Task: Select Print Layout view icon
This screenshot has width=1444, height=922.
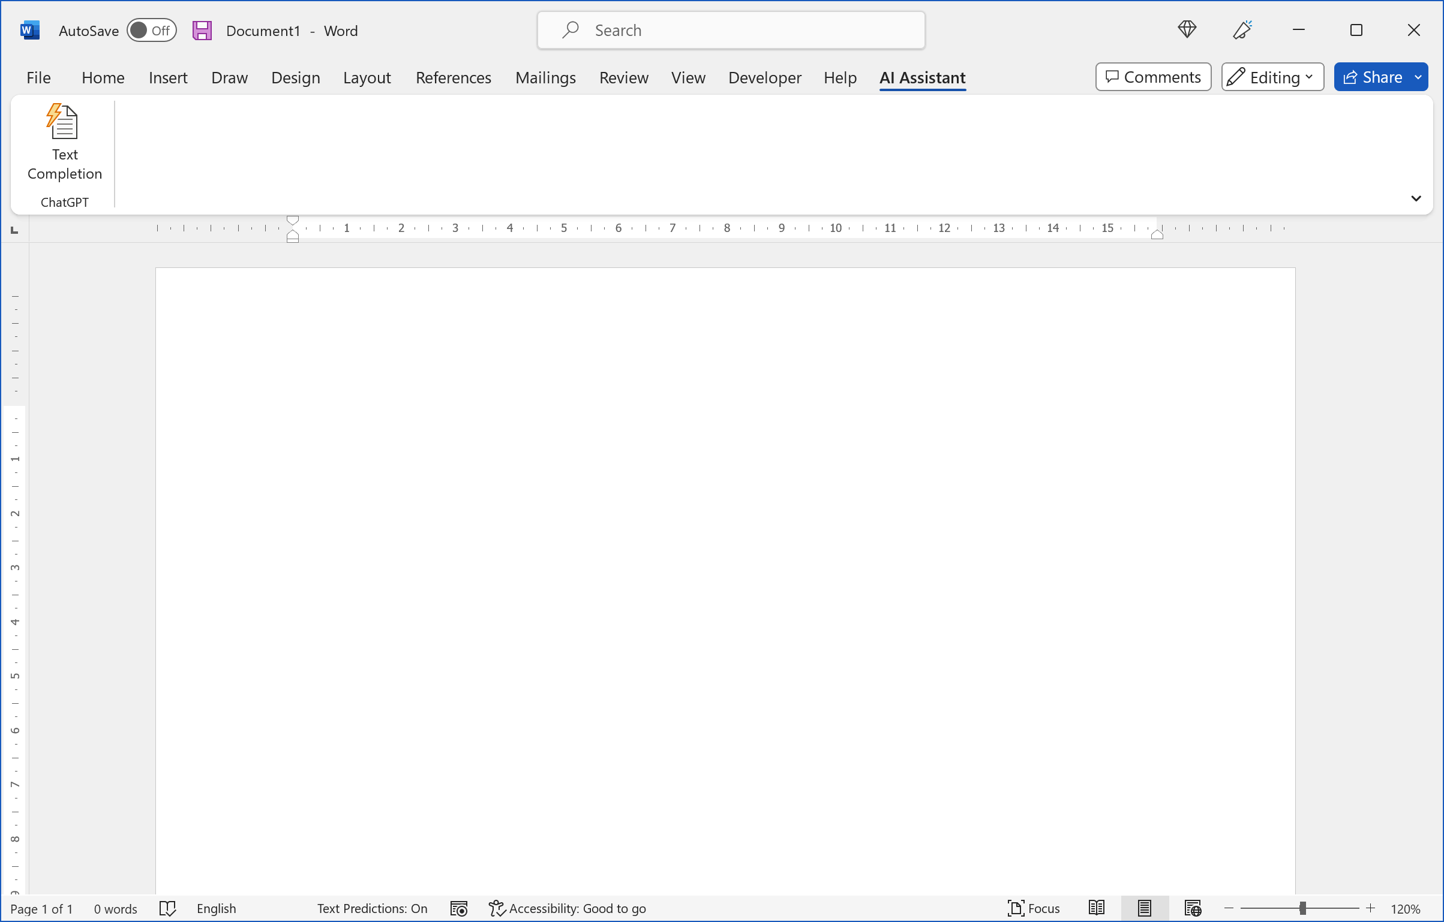Action: tap(1144, 908)
